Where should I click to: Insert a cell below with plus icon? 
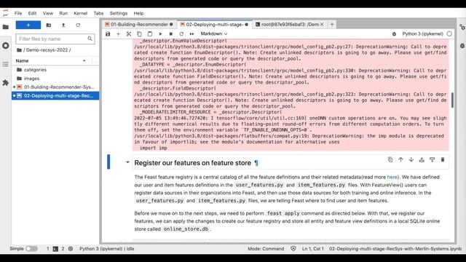click(x=118, y=34)
